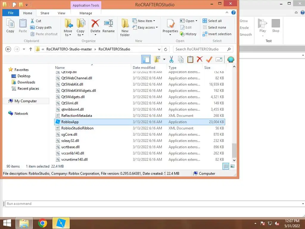Select the Qt5WebKit.dll file
Screen dimensions: 305x229
[x=139, y=84]
